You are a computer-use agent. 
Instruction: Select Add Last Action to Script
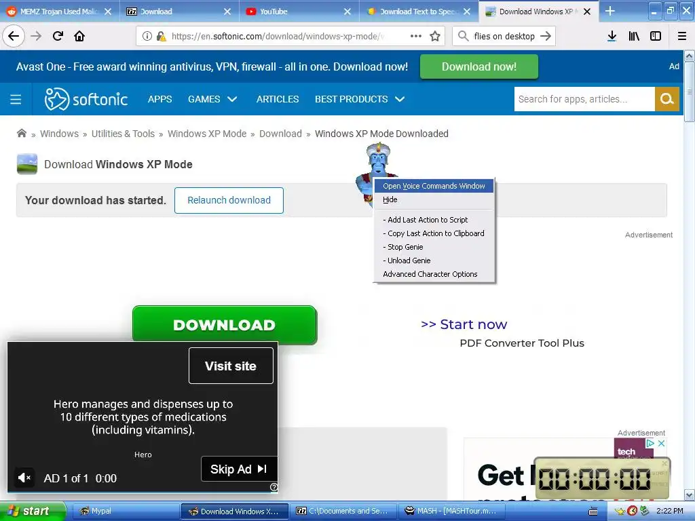coord(434,220)
